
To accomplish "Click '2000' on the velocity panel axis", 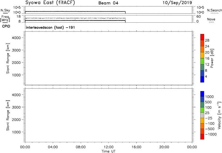I will (x=16, y=120).
